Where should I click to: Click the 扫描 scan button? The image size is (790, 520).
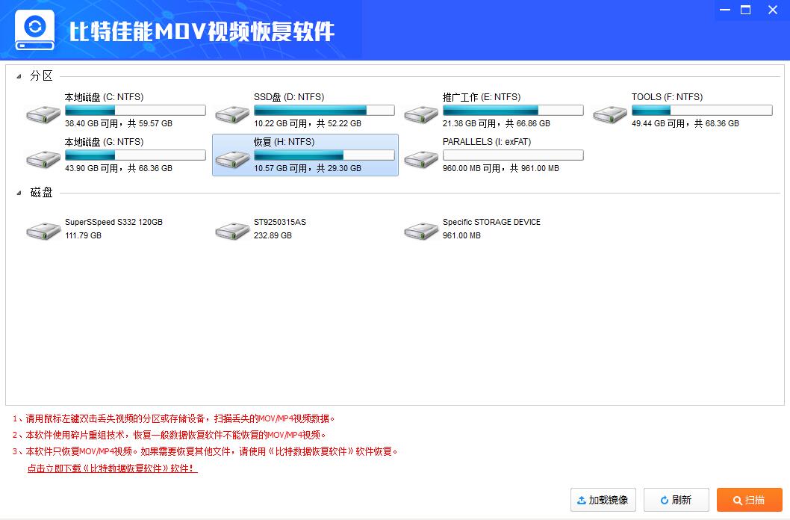749,500
